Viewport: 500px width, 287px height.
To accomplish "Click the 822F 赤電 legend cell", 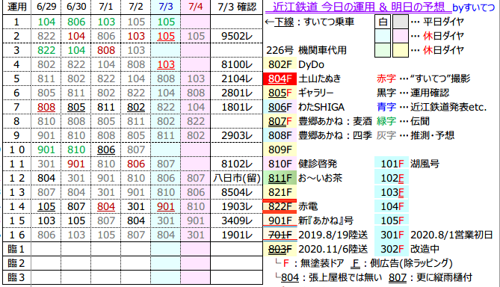I will (280, 206).
